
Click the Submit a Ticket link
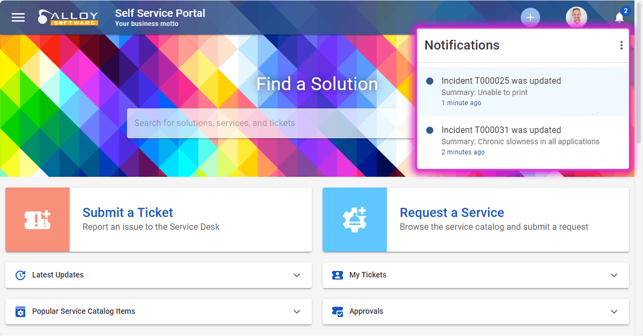pos(128,212)
